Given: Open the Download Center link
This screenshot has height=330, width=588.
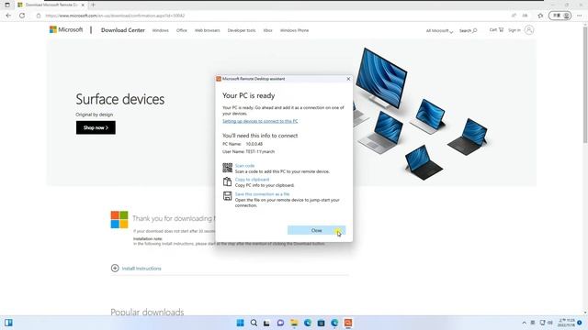Looking at the screenshot, I should [x=122, y=30].
